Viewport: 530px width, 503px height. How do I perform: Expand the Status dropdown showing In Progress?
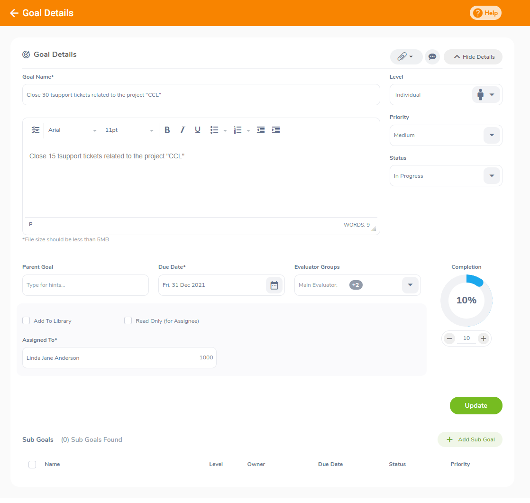pos(492,175)
